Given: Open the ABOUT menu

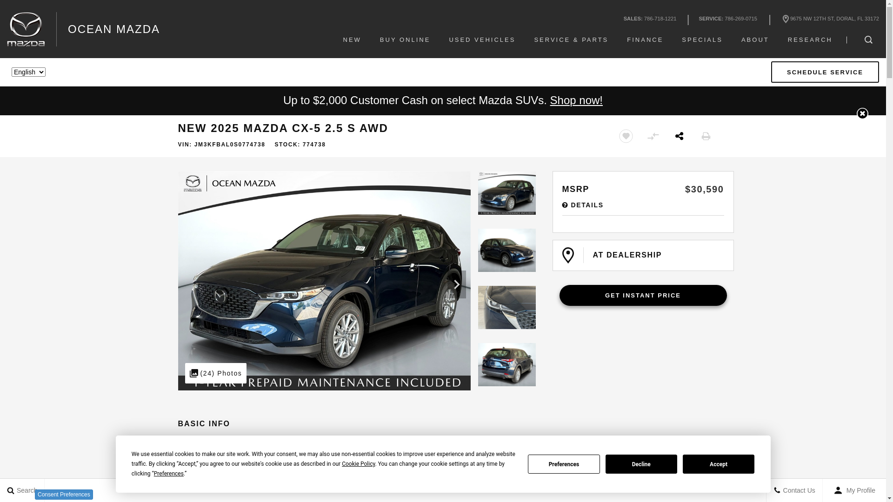Looking at the screenshot, I should pyautogui.click(x=755, y=40).
